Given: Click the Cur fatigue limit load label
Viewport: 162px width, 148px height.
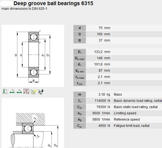Looking at the screenshot, I should click(80, 126).
